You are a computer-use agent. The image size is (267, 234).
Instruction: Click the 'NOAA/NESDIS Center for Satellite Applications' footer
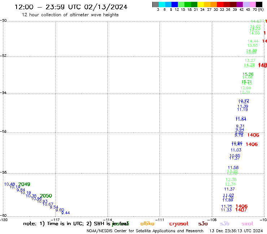click(x=145, y=231)
